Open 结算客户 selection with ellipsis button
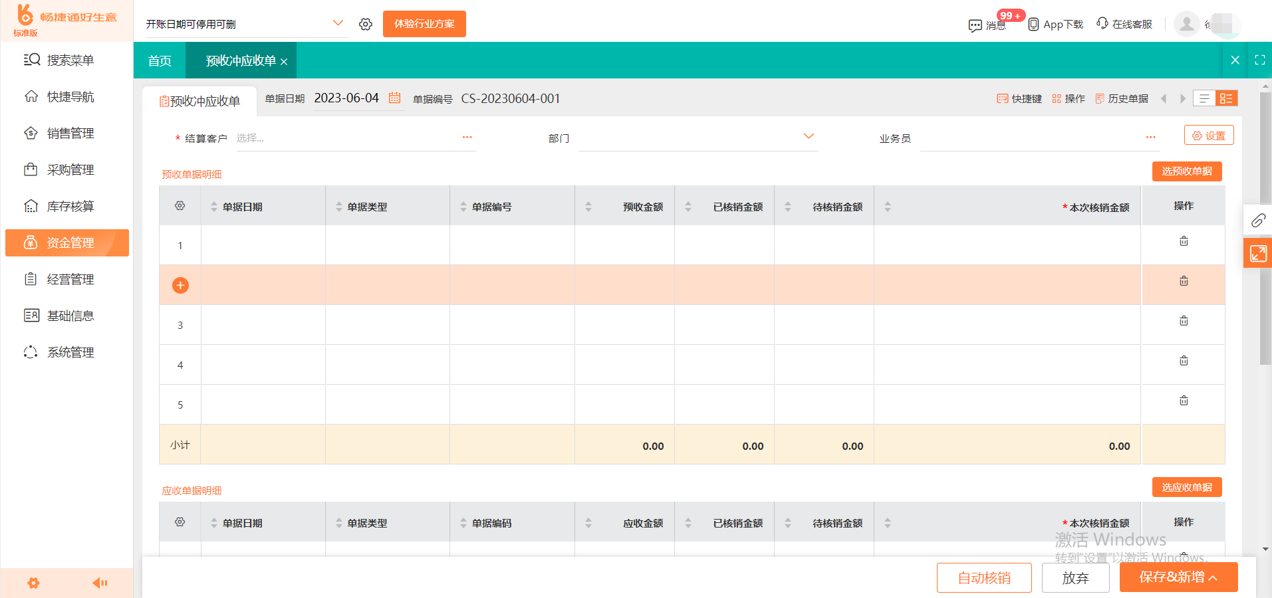This screenshot has height=598, width=1272. [467, 136]
